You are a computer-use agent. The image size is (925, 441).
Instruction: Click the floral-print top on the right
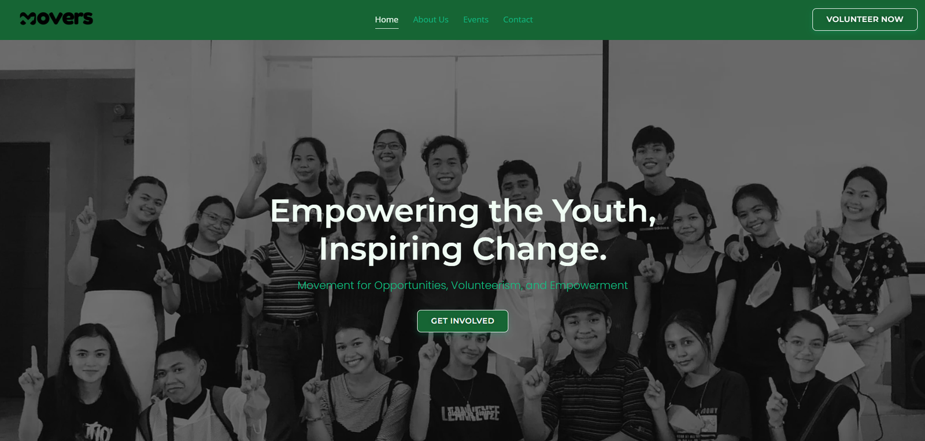coord(861,272)
